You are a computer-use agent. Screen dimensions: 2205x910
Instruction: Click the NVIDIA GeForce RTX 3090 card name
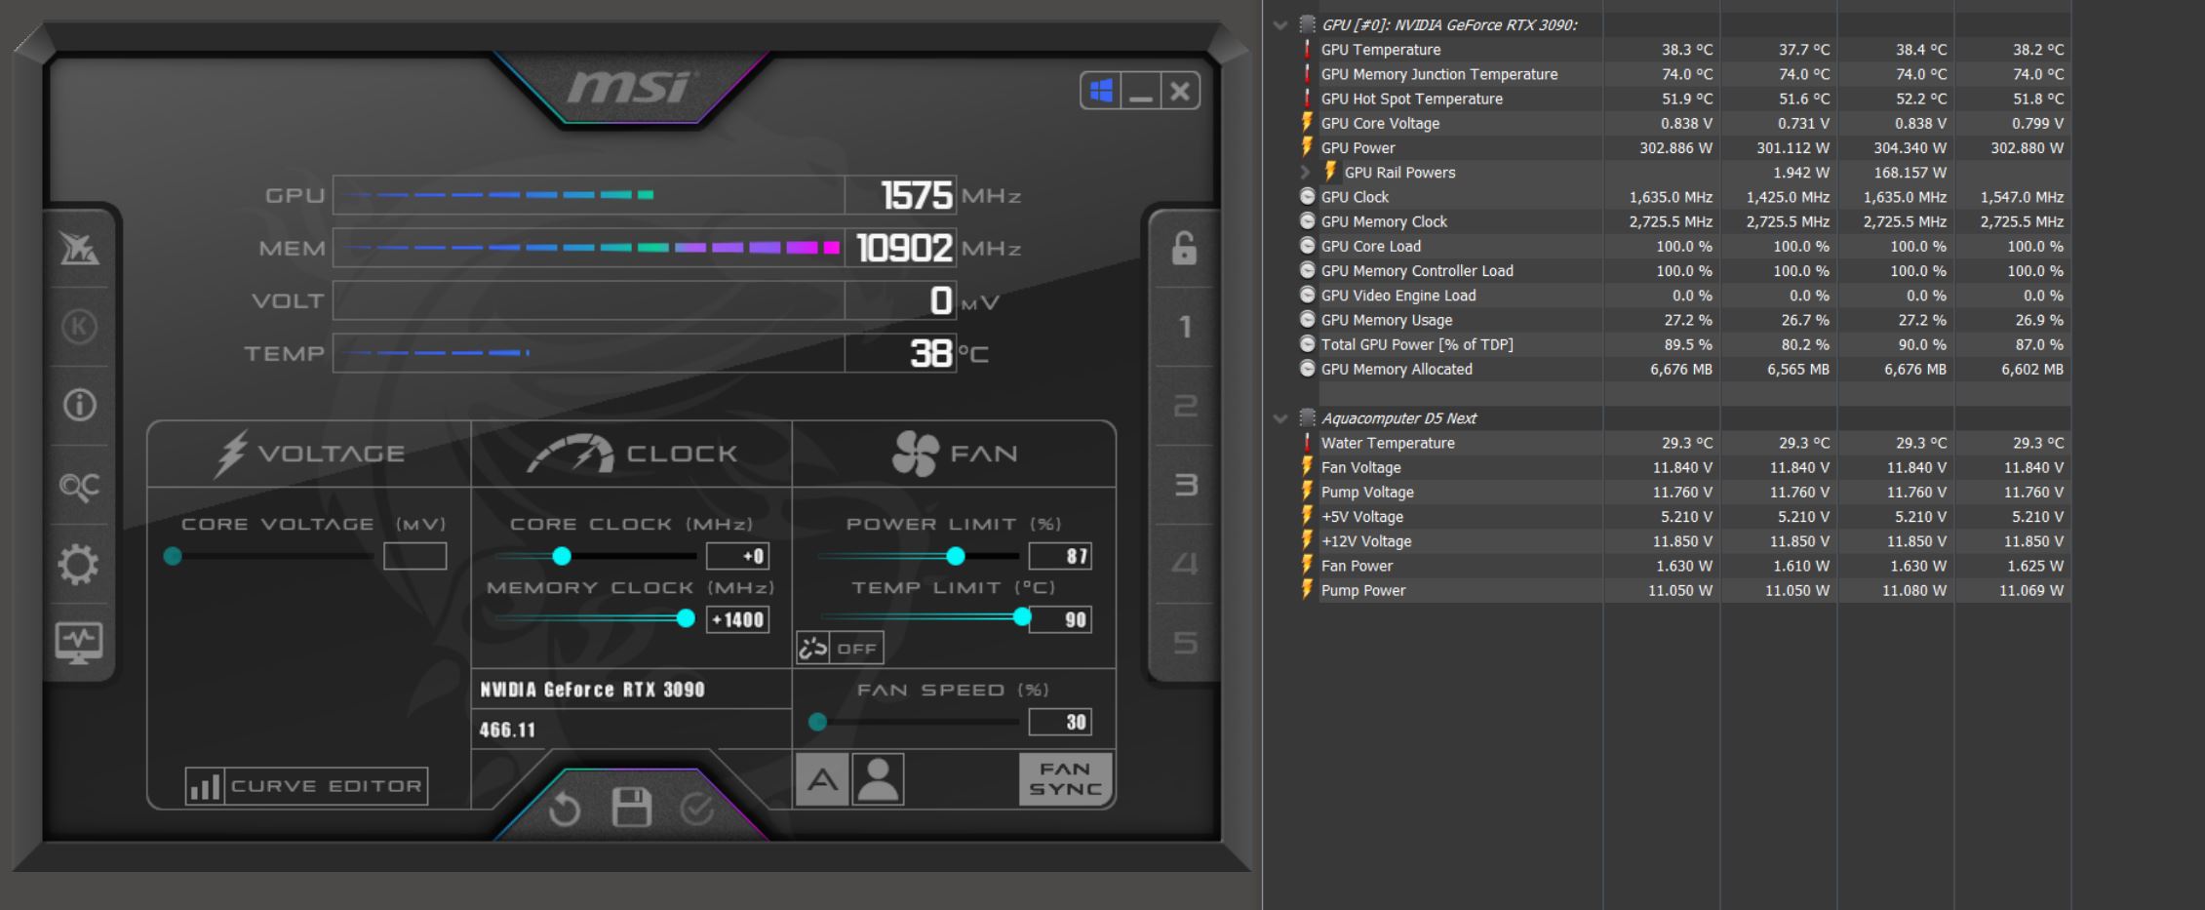[x=592, y=690]
